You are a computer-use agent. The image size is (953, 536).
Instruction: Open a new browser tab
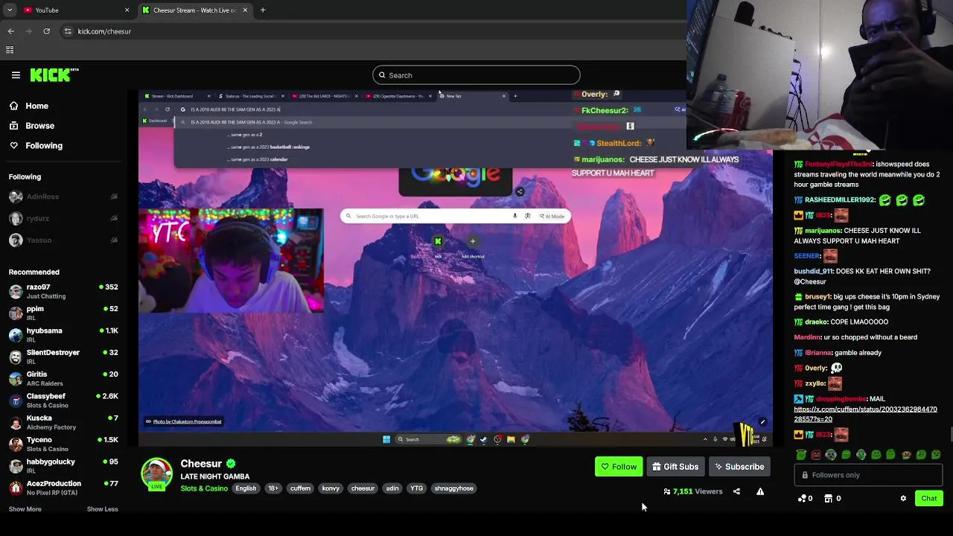pyautogui.click(x=263, y=10)
